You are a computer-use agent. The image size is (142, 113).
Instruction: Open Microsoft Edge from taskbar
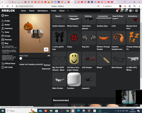pyautogui.click(x=78, y=111)
